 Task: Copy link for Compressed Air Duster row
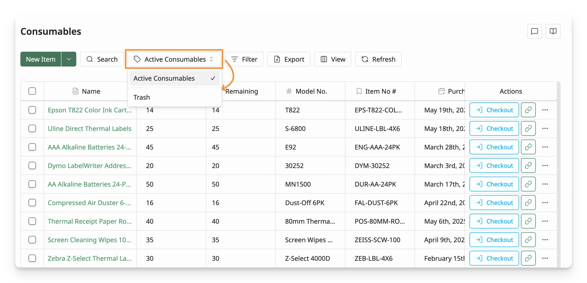click(x=528, y=203)
